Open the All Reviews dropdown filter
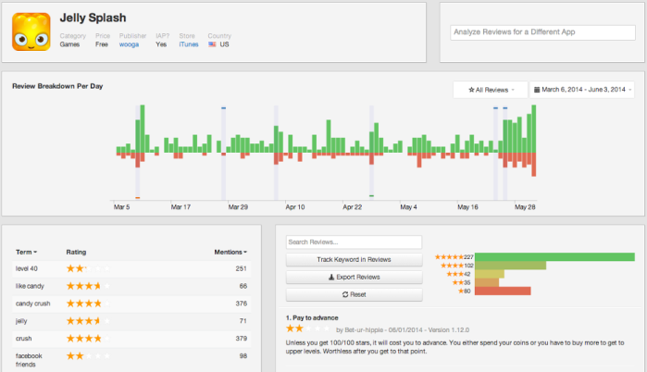 pyautogui.click(x=491, y=90)
